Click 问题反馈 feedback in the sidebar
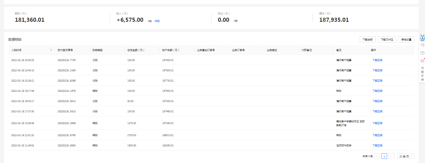This screenshot has width=425, height=163. [x=422, y=74]
